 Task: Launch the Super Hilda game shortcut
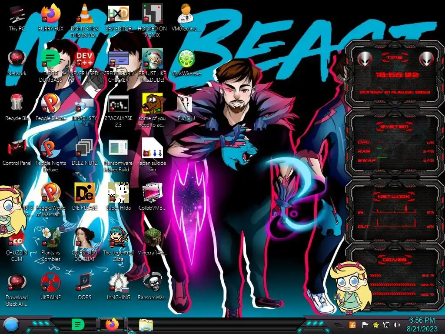coord(118,197)
